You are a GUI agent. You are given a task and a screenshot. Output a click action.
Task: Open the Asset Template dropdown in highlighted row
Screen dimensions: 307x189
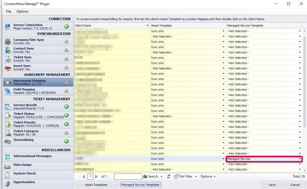coord(223,159)
